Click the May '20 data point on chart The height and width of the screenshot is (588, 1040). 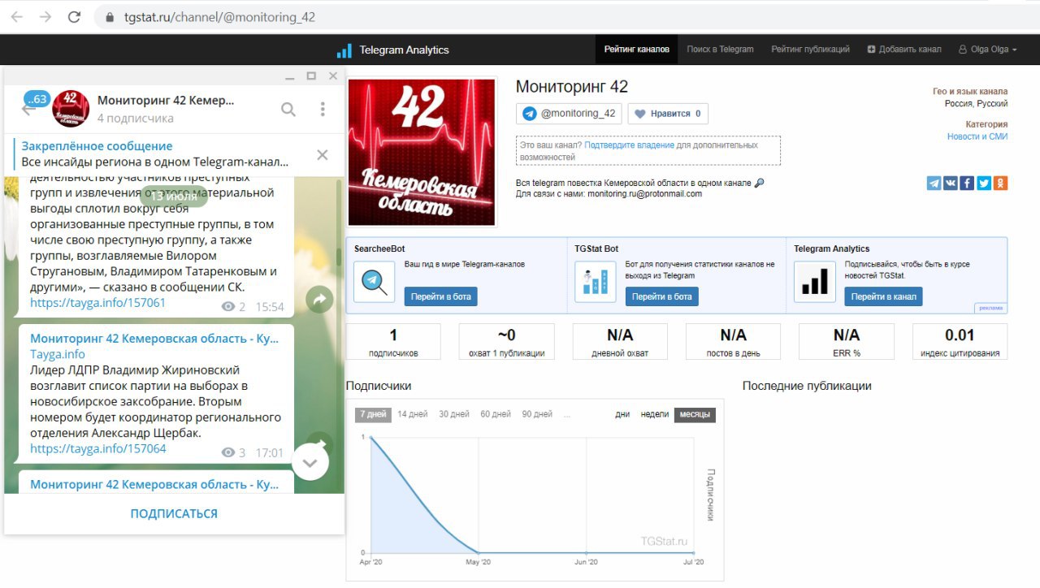pos(479,553)
